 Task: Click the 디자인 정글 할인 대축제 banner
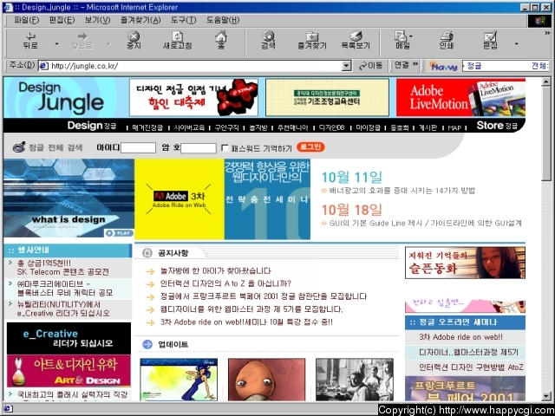[x=193, y=97]
